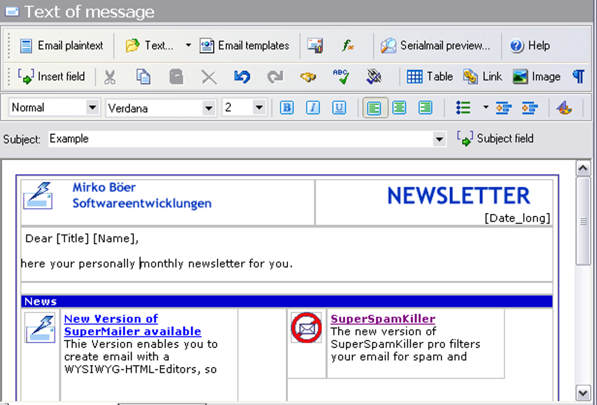Insert a Link
This screenshot has height=405, width=597.
(x=482, y=77)
